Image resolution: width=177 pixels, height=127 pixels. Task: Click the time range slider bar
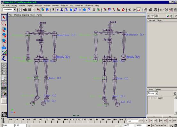pos(75,125)
